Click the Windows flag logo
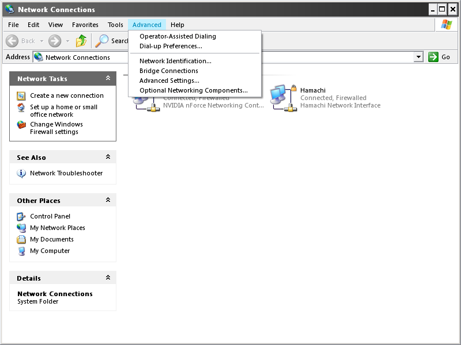Viewport: 461px width, 345px height. 446,25
